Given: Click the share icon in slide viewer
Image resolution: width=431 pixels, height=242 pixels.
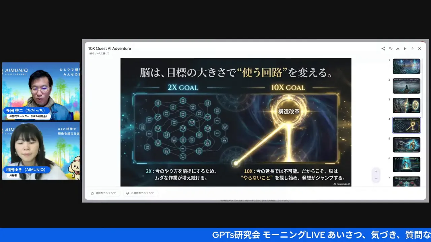Looking at the screenshot, I should [383, 49].
